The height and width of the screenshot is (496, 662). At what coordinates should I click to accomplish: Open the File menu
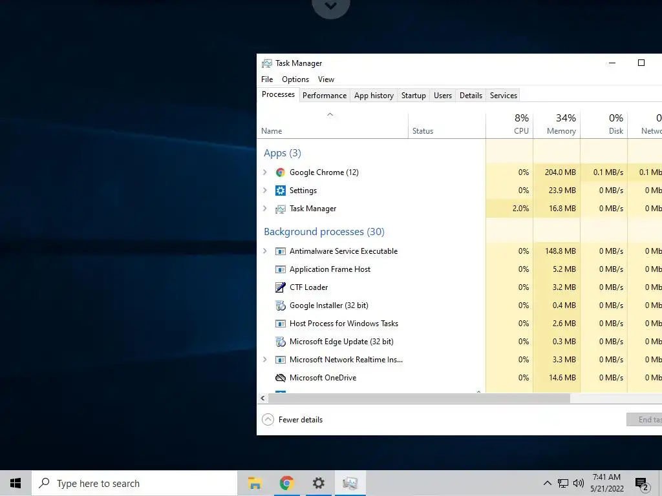pyautogui.click(x=267, y=79)
